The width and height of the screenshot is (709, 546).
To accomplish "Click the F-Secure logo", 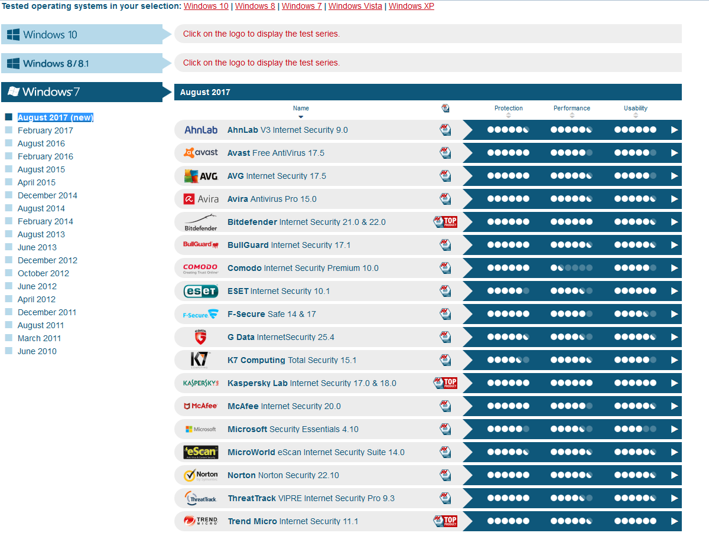I will tap(201, 314).
